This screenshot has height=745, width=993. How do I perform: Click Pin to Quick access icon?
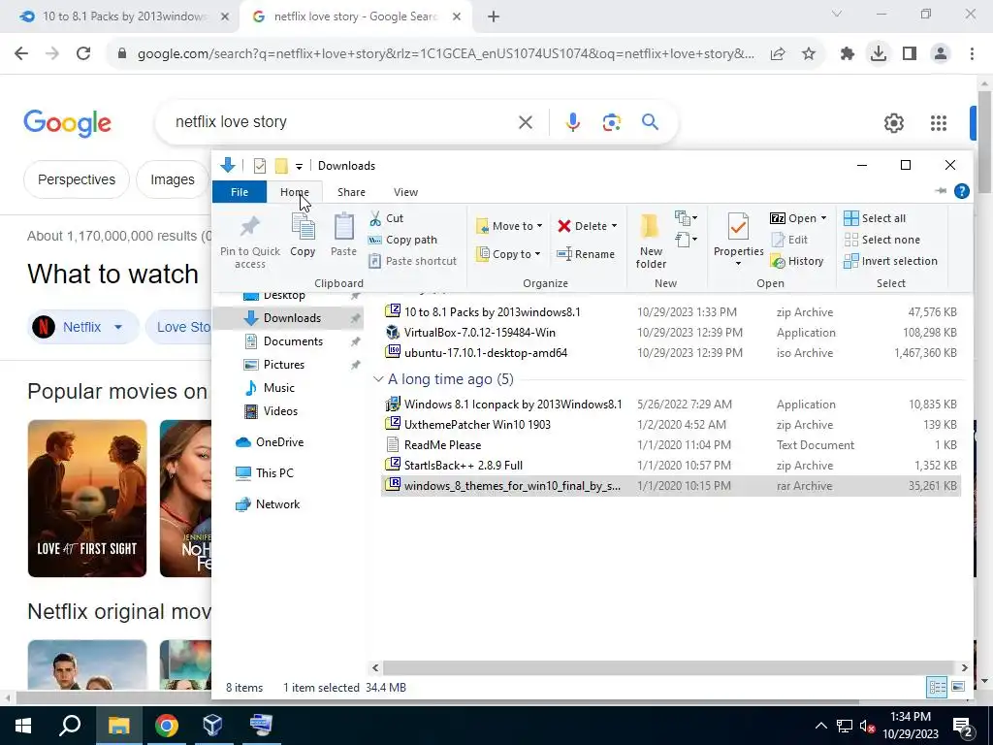tap(249, 227)
